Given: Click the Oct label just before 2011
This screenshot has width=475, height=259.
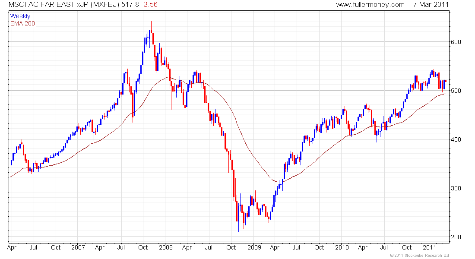Looking at the screenshot, I should click(407, 247).
